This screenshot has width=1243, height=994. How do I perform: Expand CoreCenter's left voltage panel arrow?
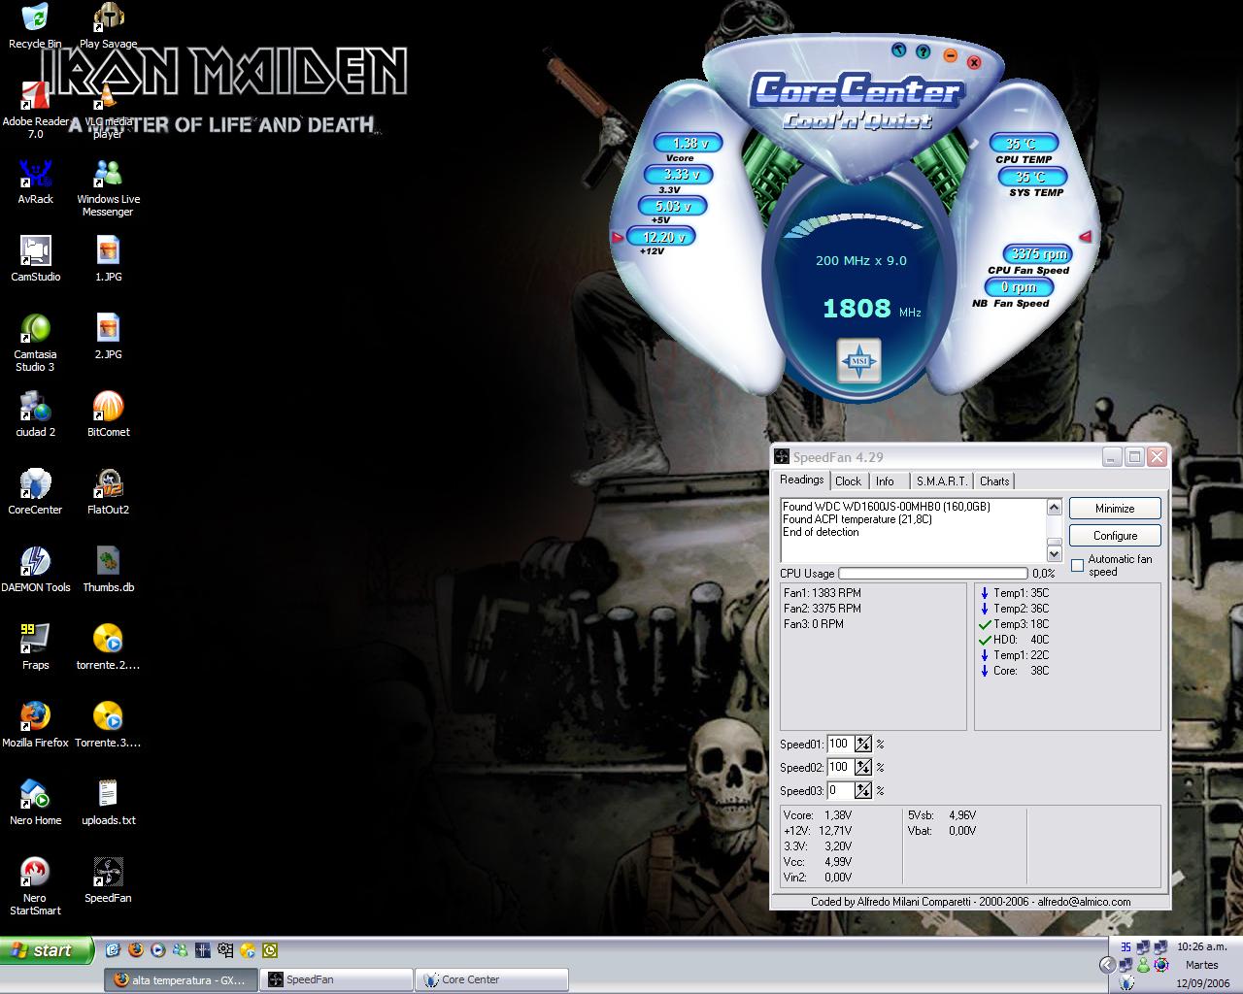click(x=617, y=237)
